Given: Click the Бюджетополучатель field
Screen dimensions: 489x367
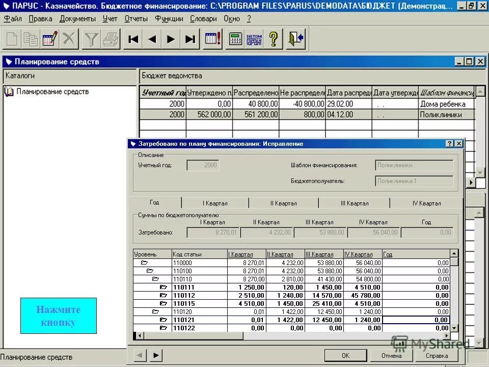Looking at the screenshot, I should [x=414, y=181].
